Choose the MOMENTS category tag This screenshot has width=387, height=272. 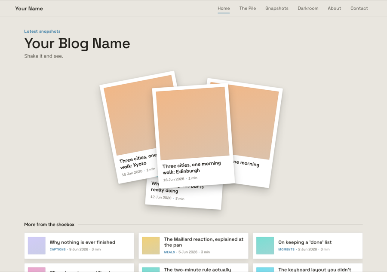[x=286, y=249]
